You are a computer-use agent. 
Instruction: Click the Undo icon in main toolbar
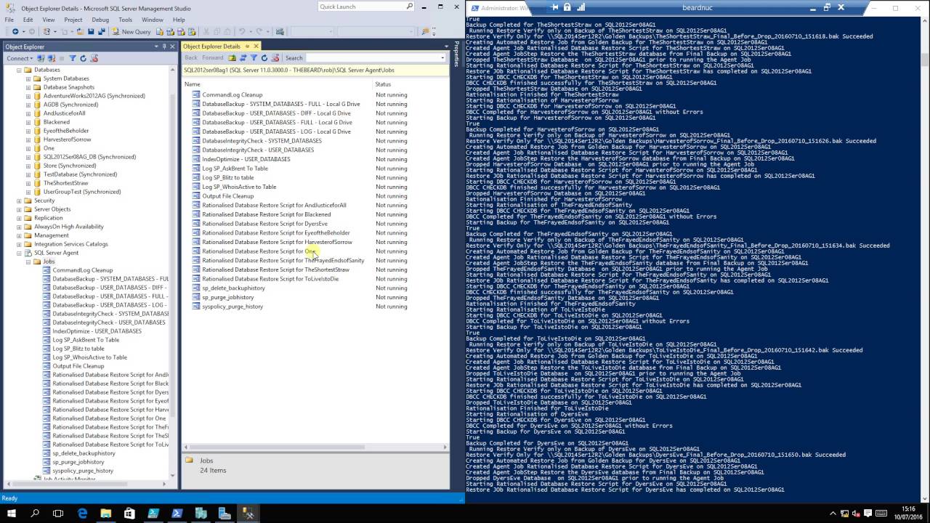click(x=242, y=32)
